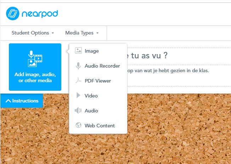Select the PDF Viewer menu entry
231x164 pixels.
98,81
